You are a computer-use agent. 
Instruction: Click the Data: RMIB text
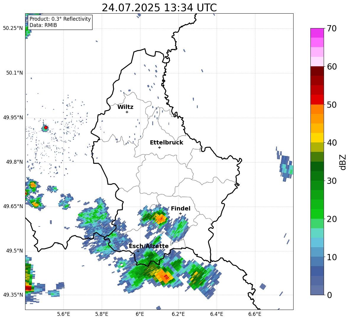tap(43, 25)
